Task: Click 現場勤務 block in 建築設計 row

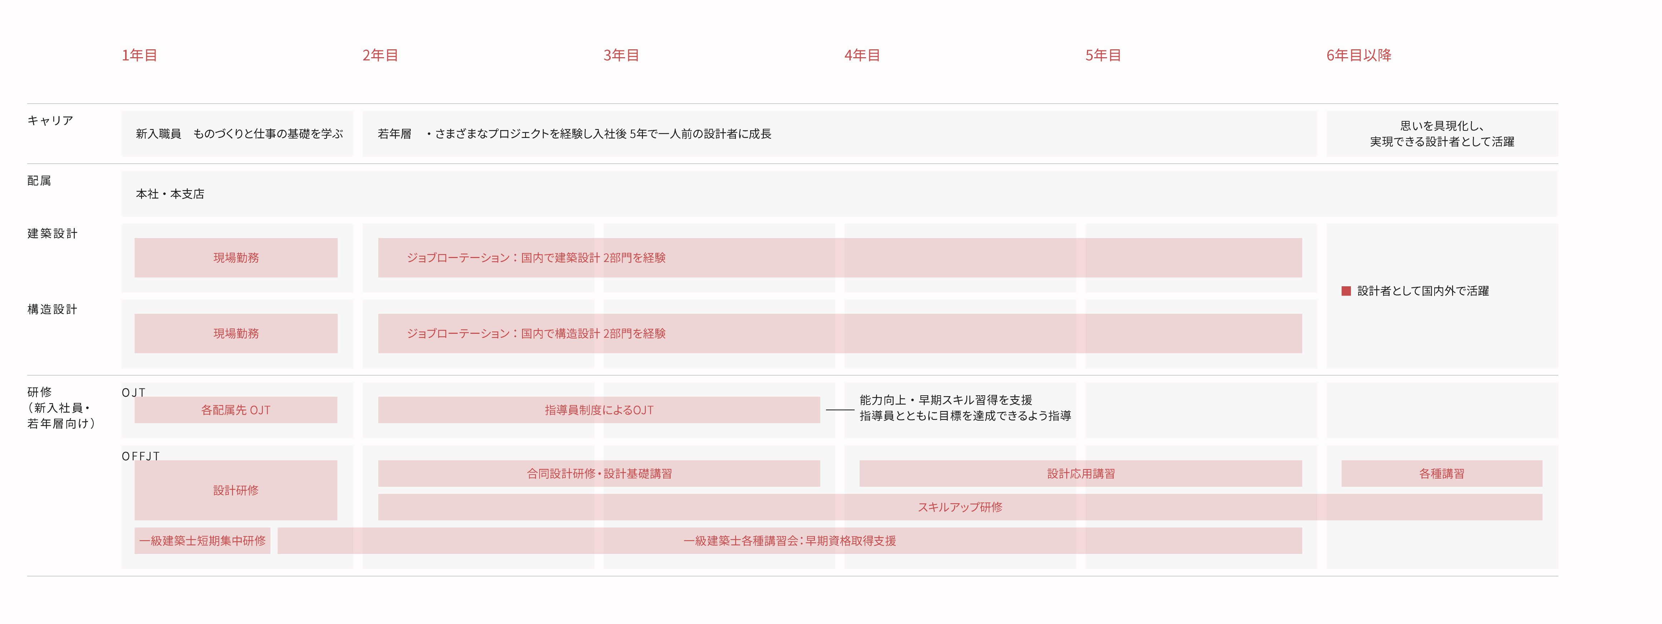Action: [x=236, y=258]
